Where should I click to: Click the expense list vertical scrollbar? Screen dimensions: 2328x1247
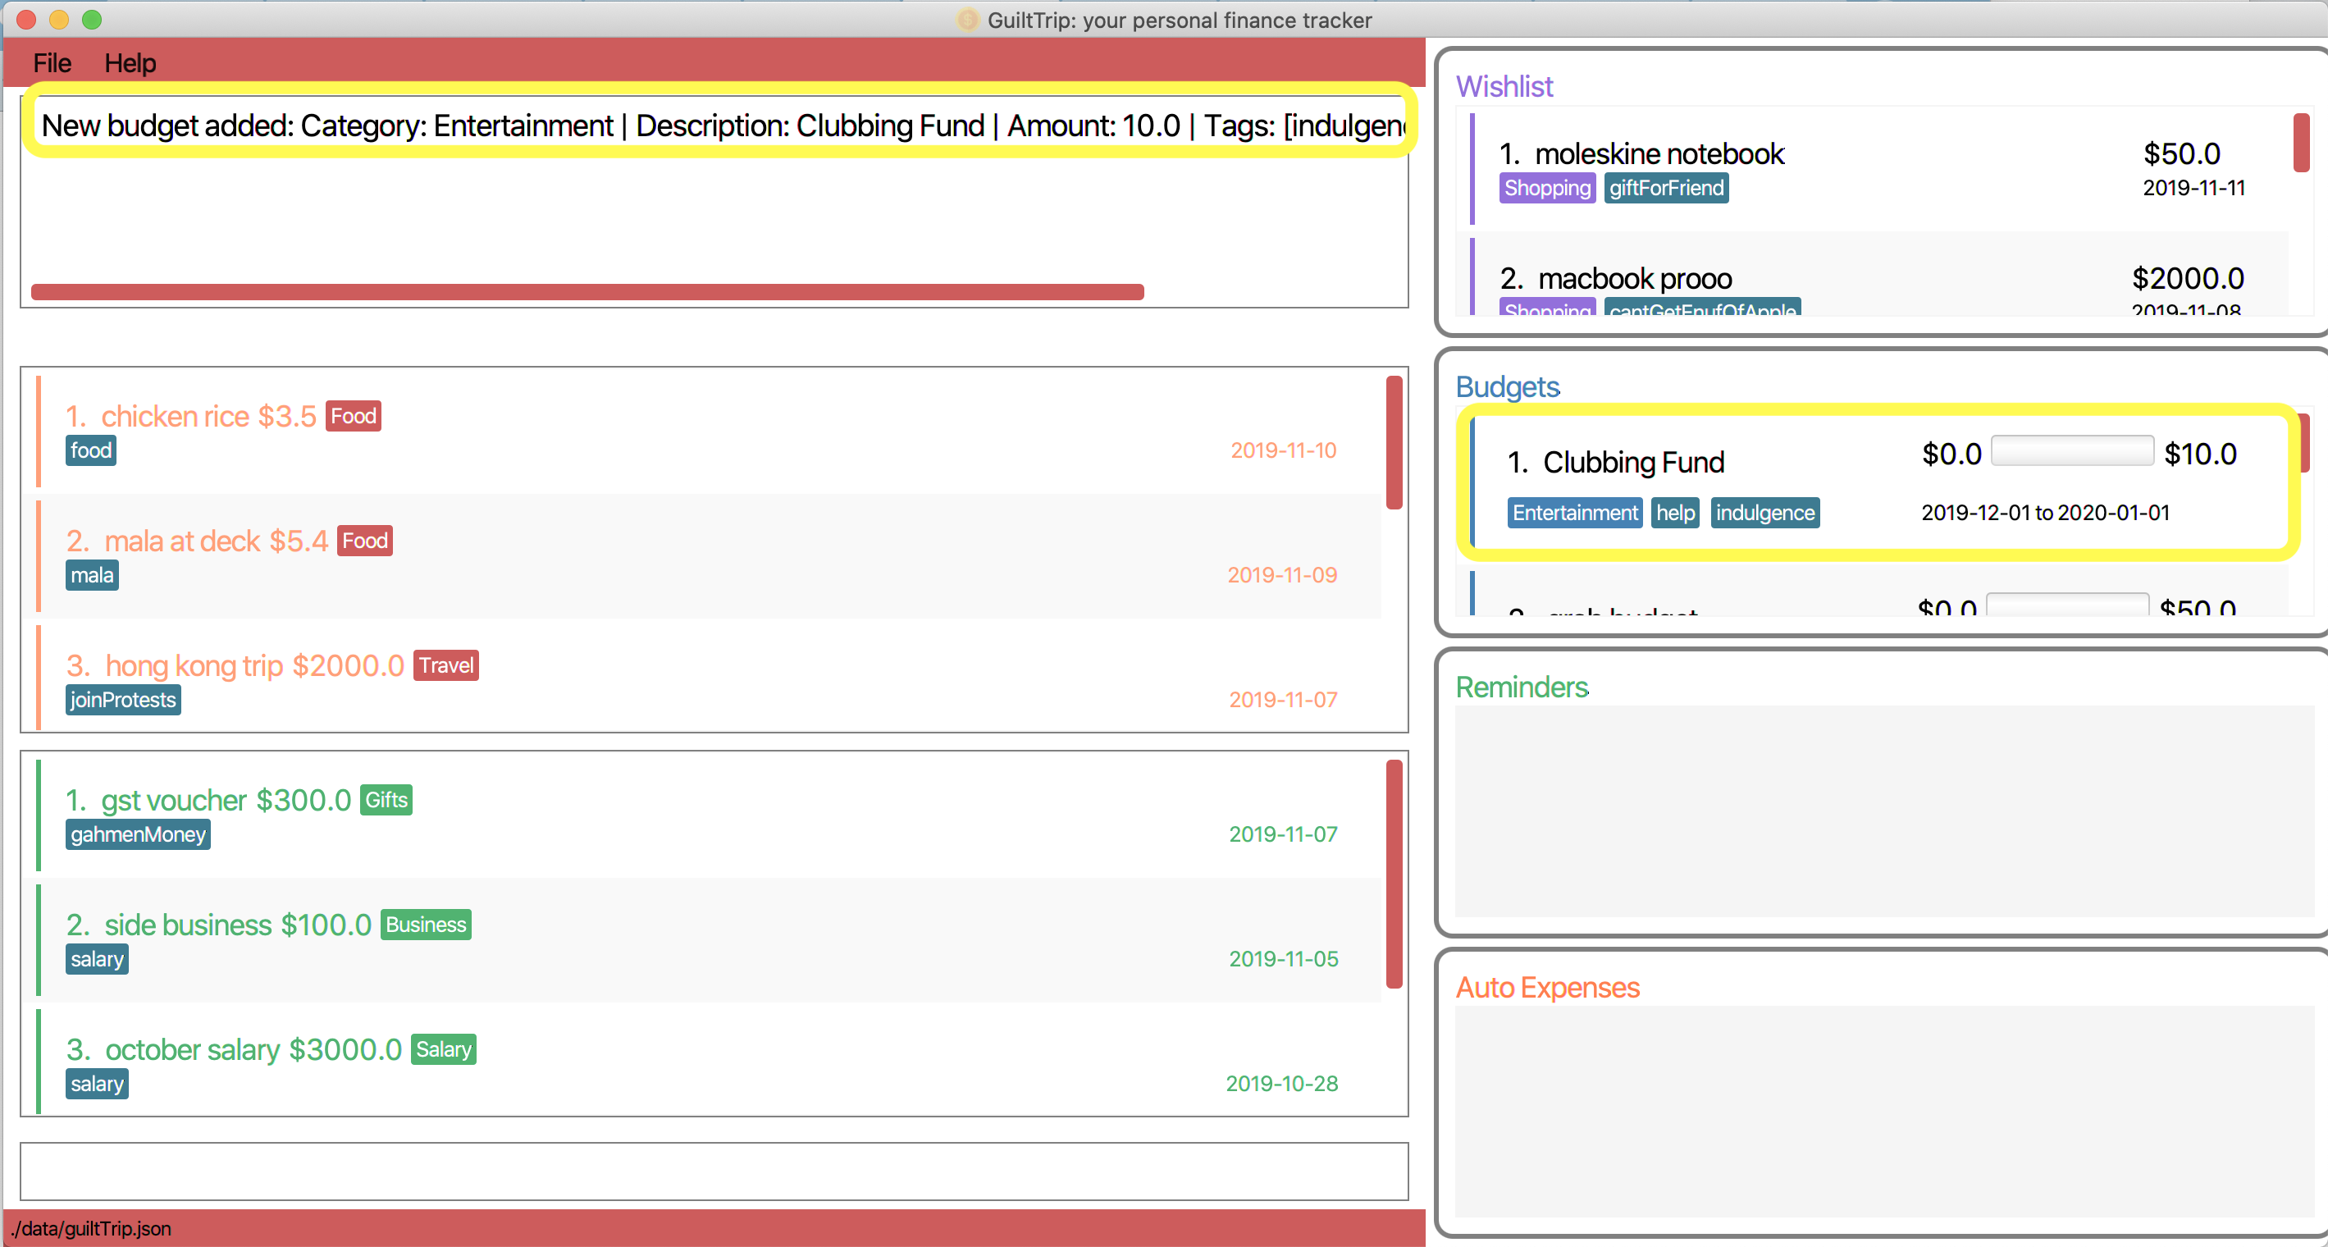(1394, 443)
